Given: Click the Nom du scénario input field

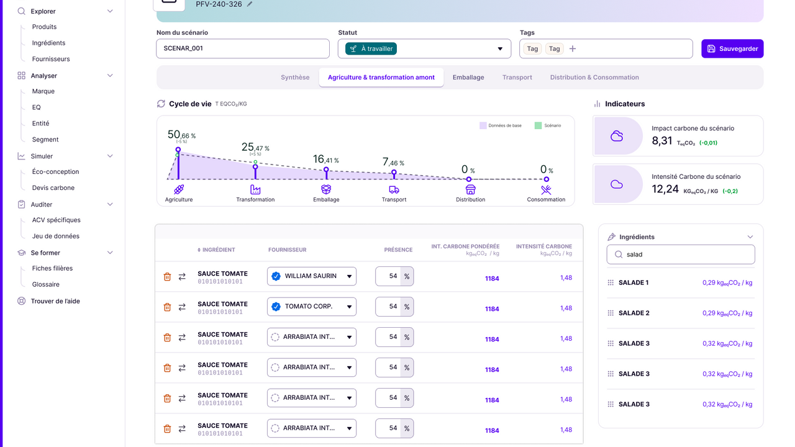Looking at the screenshot, I should click(242, 48).
